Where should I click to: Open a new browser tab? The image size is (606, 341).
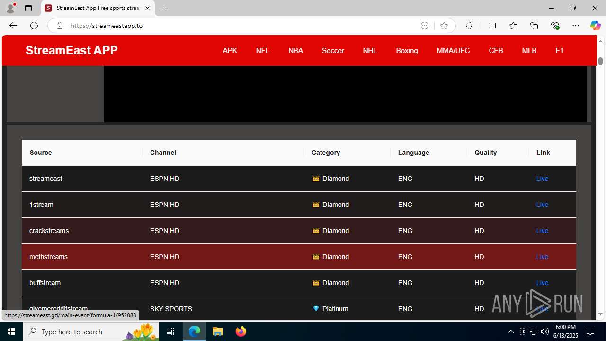tap(165, 8)
